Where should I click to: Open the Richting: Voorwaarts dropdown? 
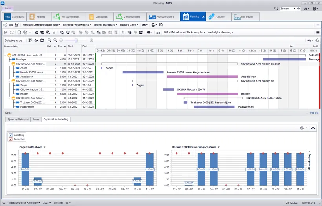(77, 25)
